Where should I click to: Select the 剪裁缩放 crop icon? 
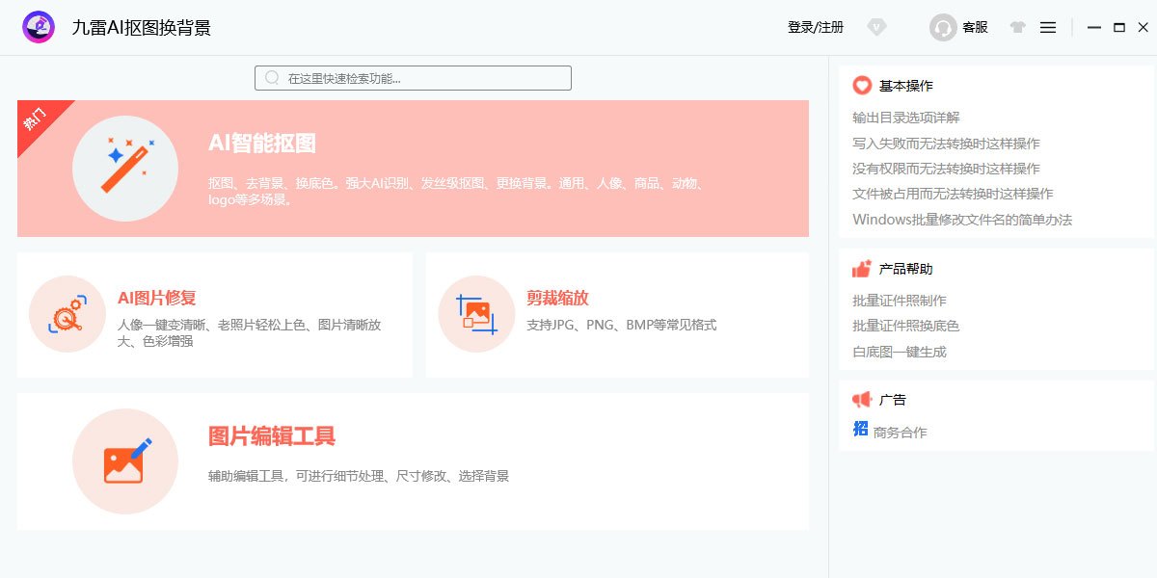[x=476, y=314]
